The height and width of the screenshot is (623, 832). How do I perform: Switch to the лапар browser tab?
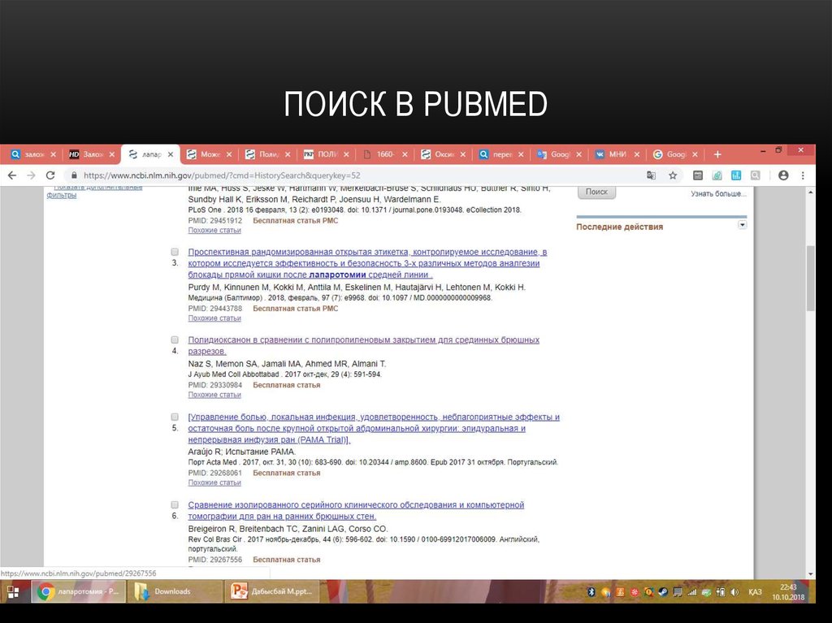point(150,154)
